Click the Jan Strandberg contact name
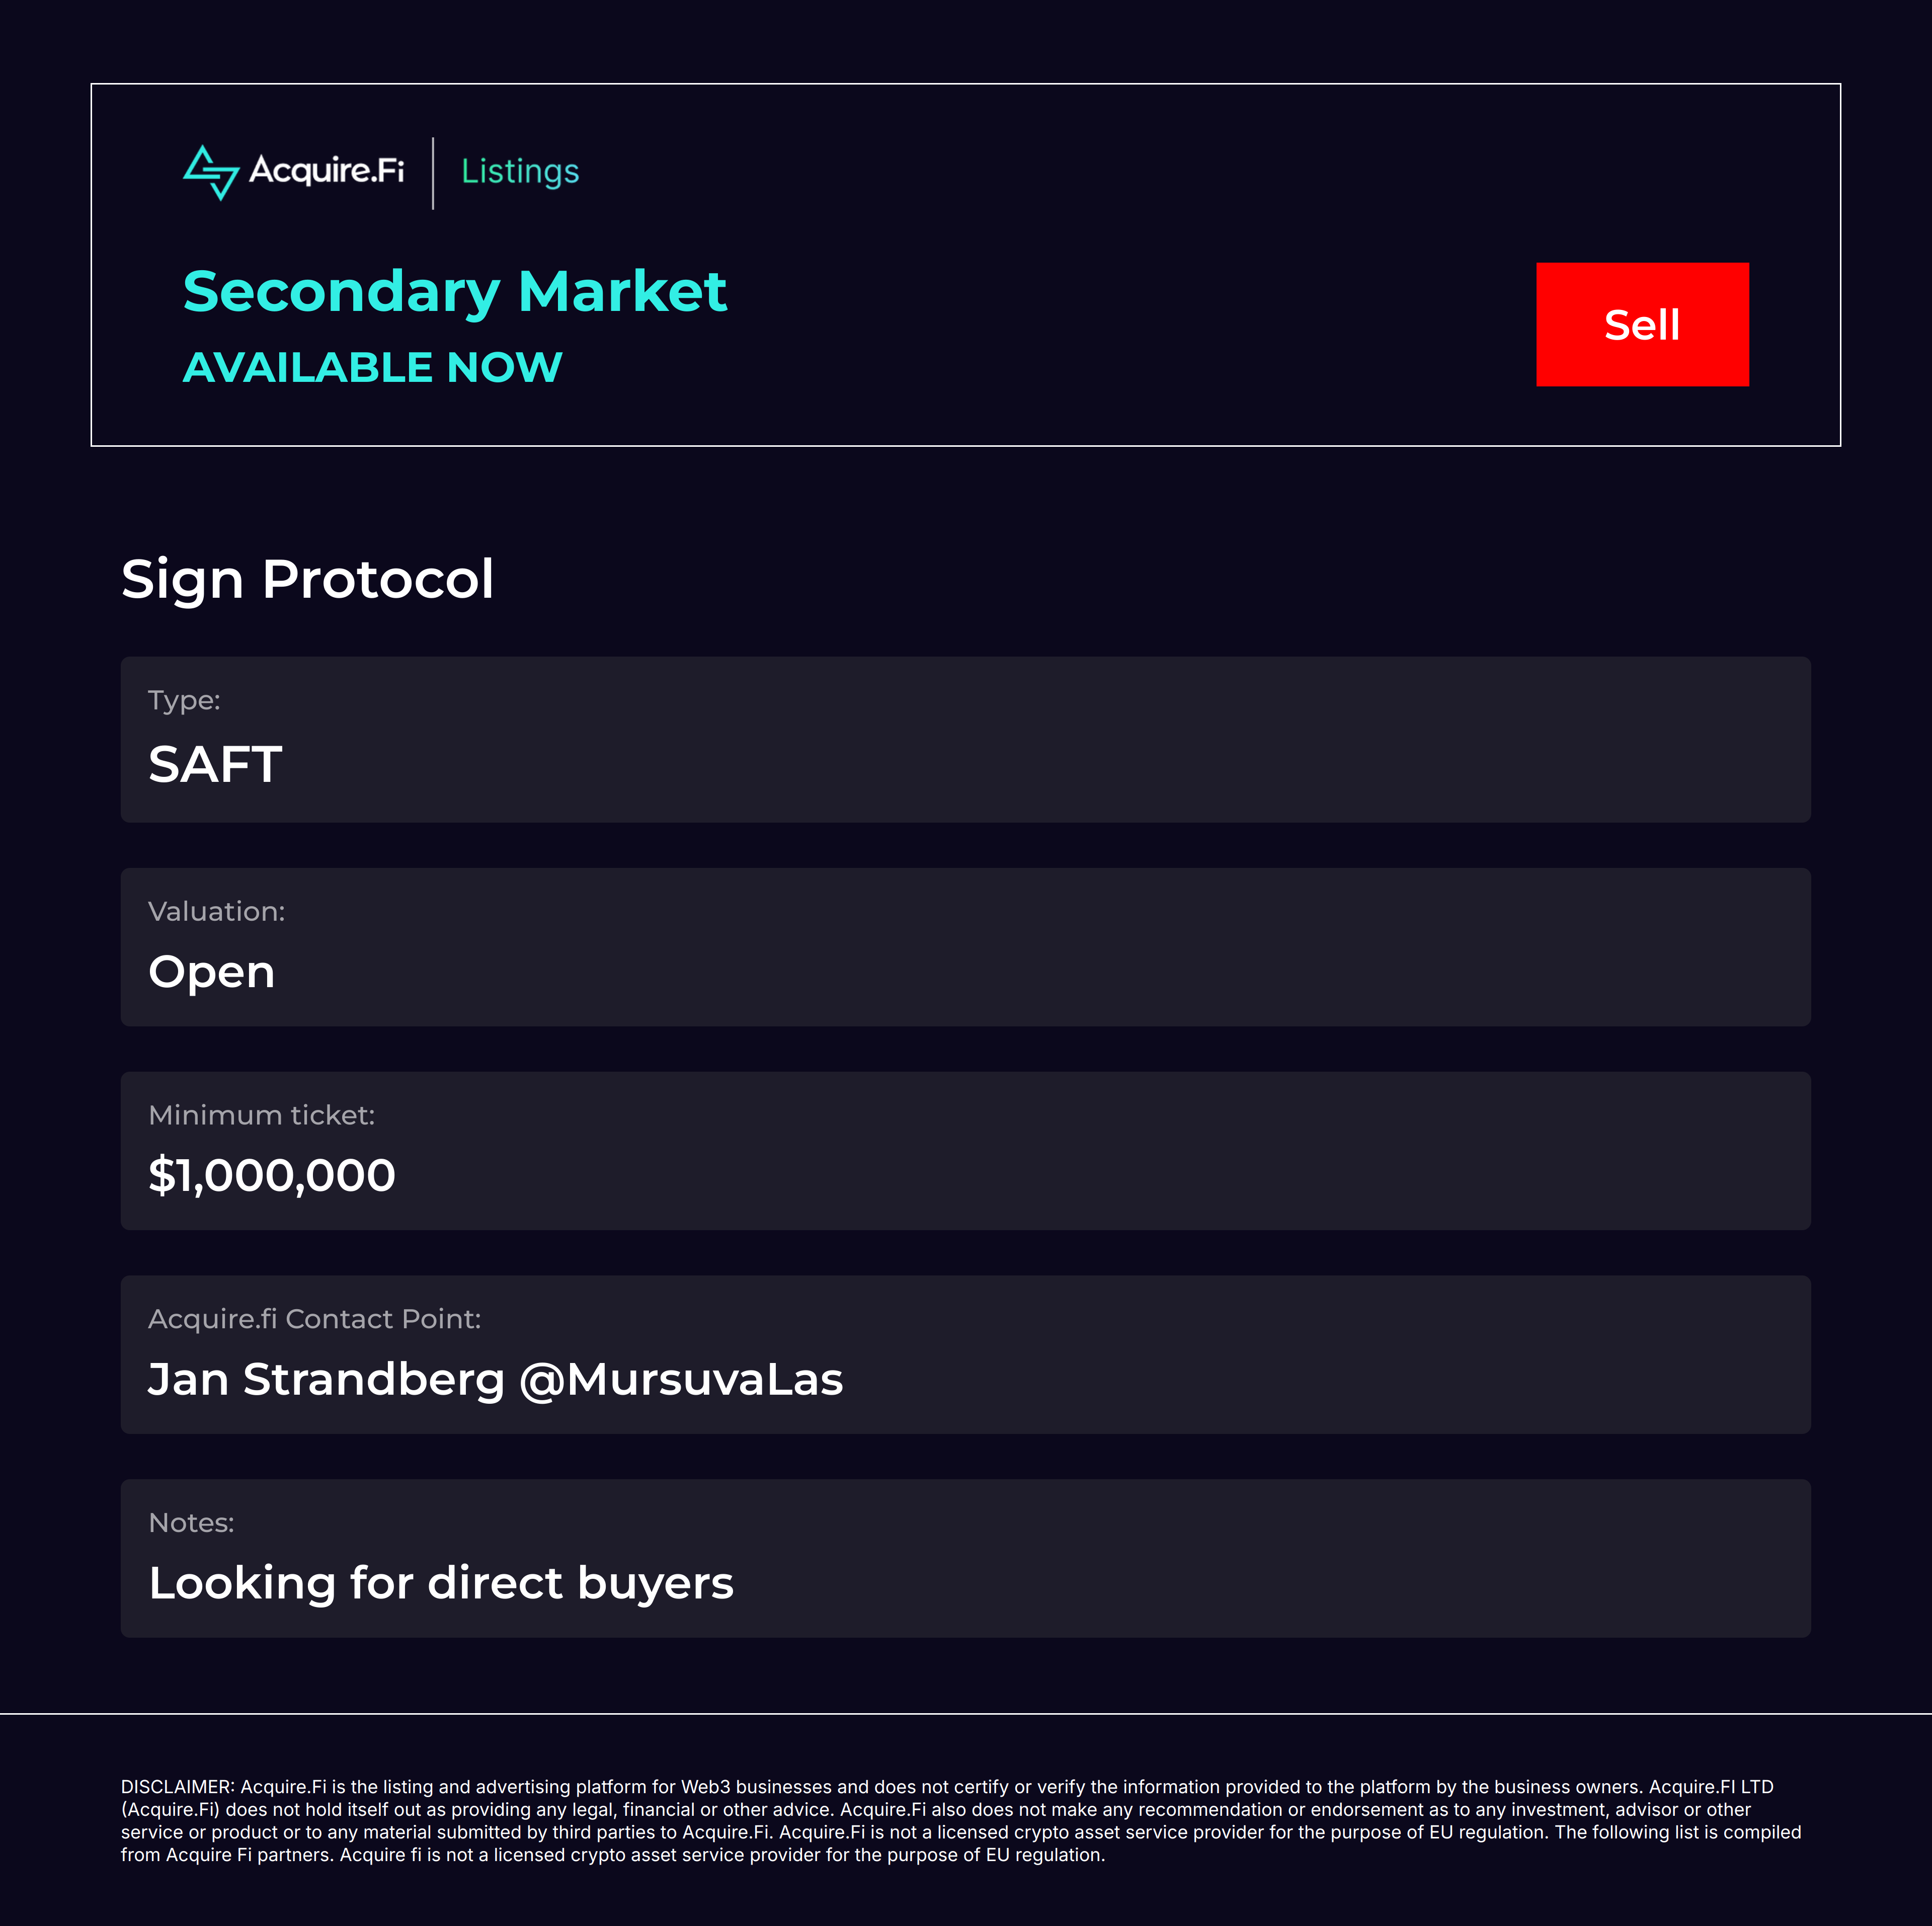1932x1926 pixels. point(326,1380)
